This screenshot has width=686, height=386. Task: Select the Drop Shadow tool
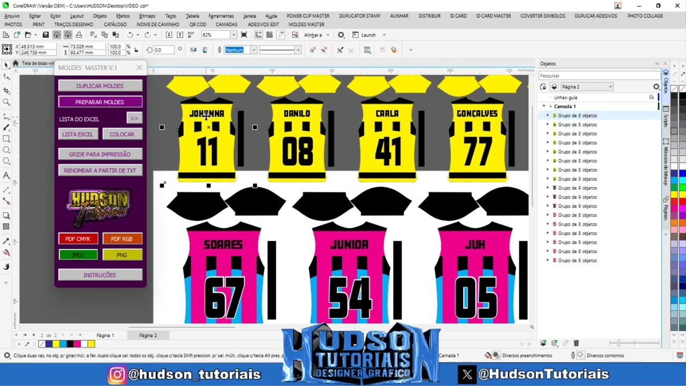6,215
